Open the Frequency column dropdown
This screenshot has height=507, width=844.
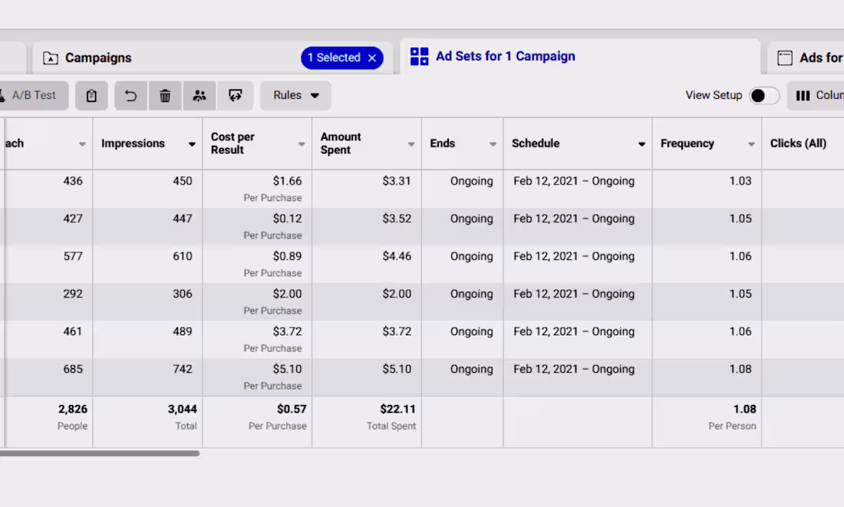tap(750, 143)
